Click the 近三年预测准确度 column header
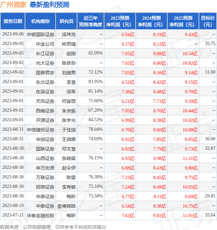This screenshot has height=230, width=217. tap(91, 21)
